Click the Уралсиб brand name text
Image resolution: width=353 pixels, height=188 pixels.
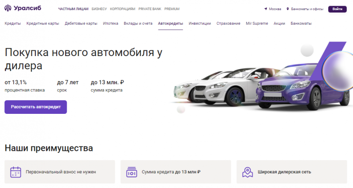tap(27, 8)
